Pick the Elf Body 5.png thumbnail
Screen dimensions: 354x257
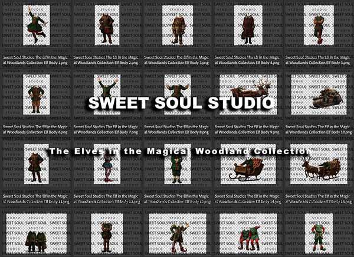pos(319,25)
